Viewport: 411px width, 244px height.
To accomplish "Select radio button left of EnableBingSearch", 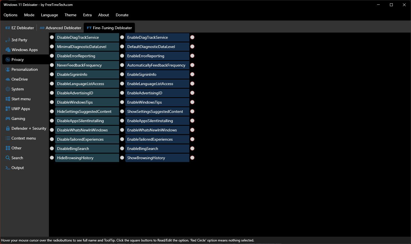I will pyautogui.click(x=122, y=149).
